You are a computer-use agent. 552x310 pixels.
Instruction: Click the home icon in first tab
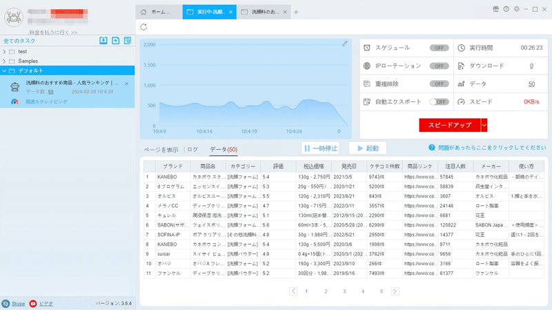pos(144,12)
